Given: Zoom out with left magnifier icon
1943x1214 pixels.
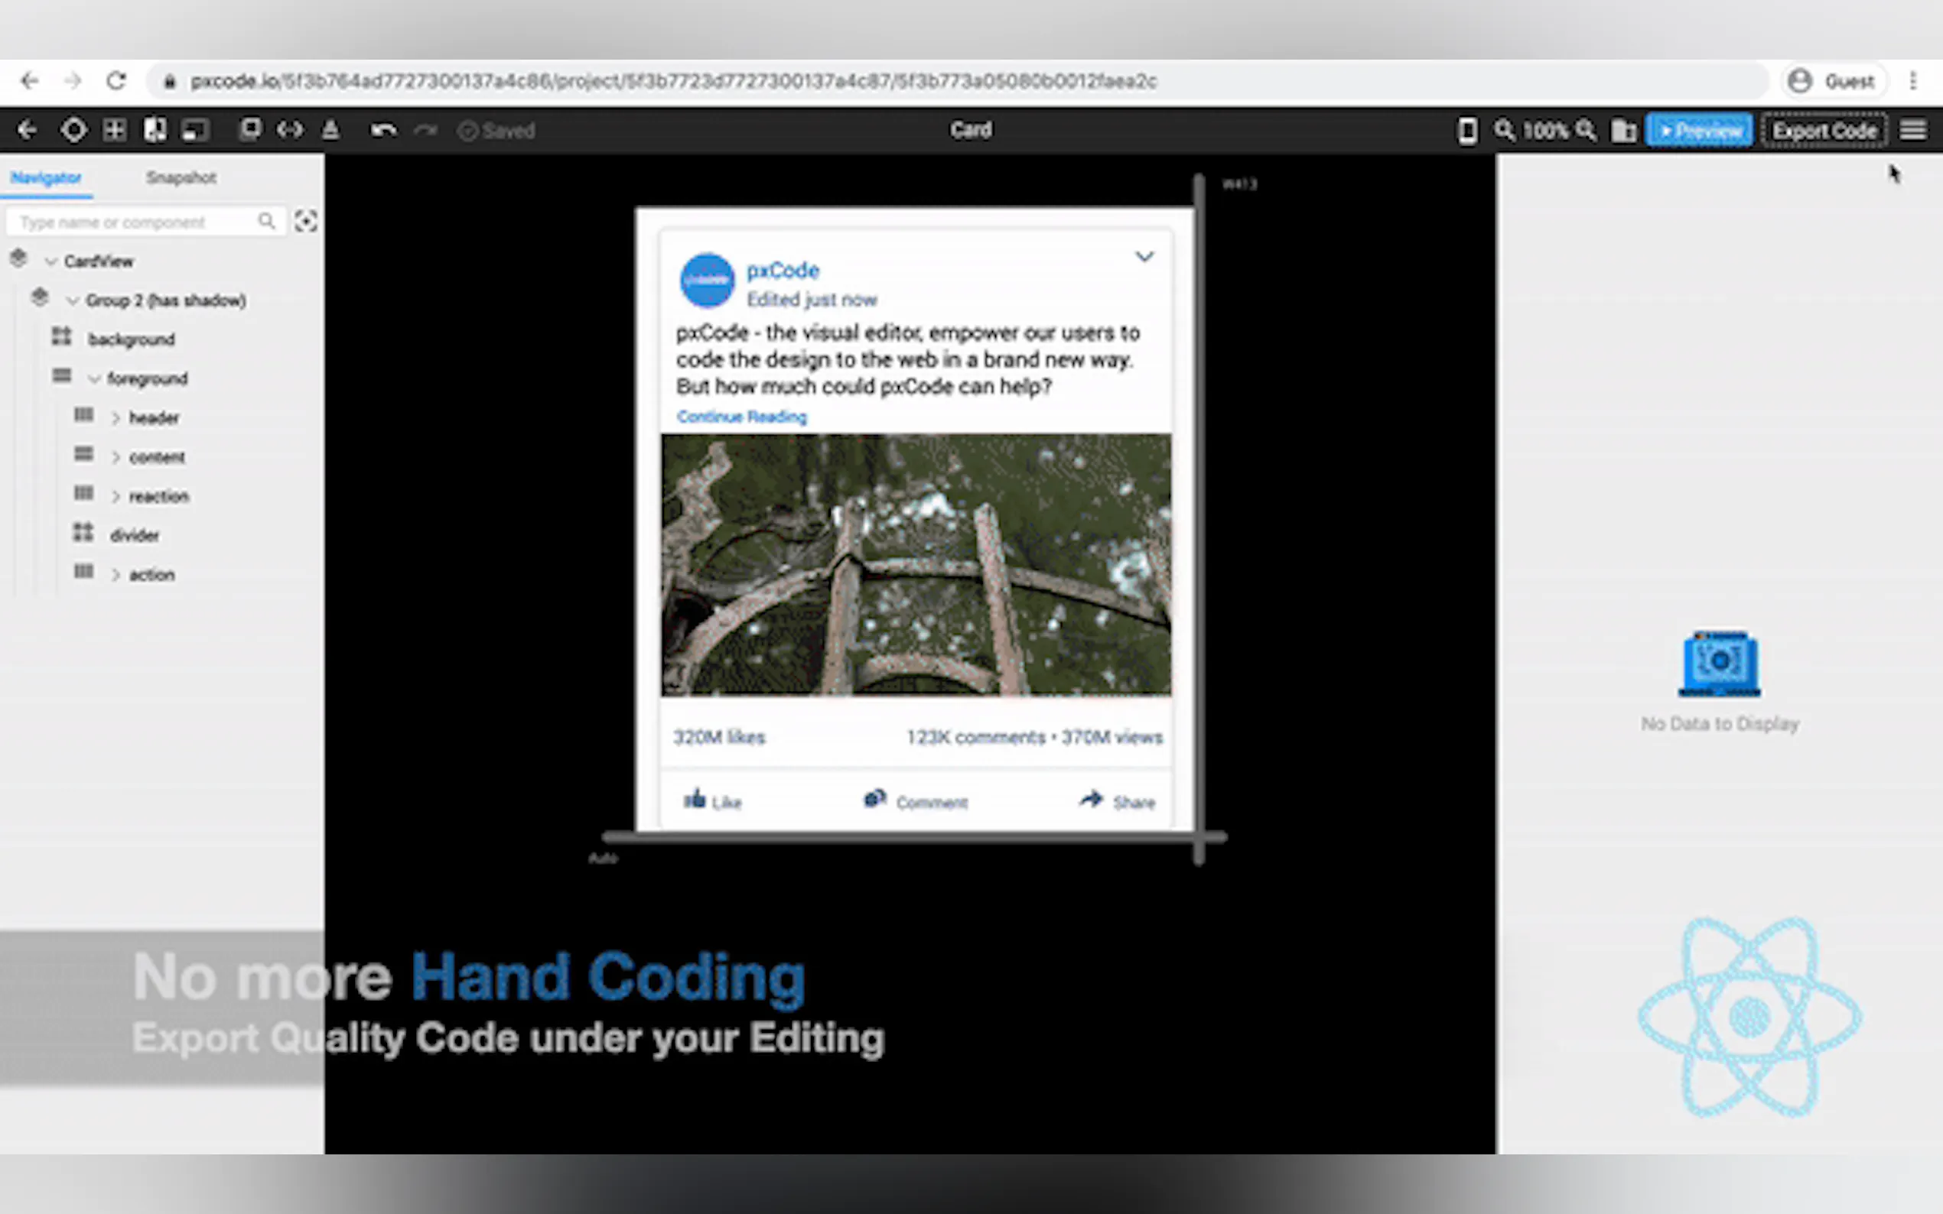Looking at the screenshot, I should 1504,130.
